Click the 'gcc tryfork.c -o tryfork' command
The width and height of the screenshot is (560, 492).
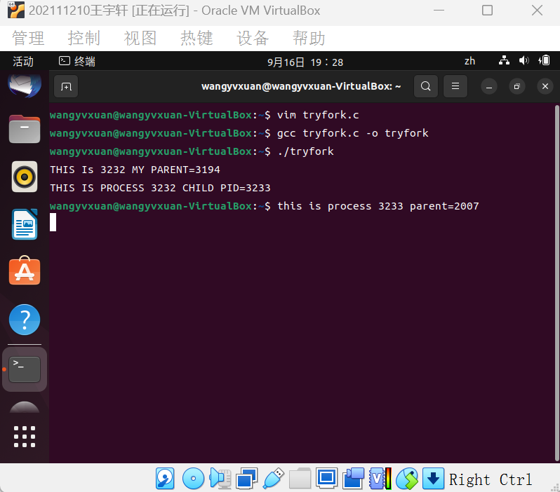click(352, 133)
